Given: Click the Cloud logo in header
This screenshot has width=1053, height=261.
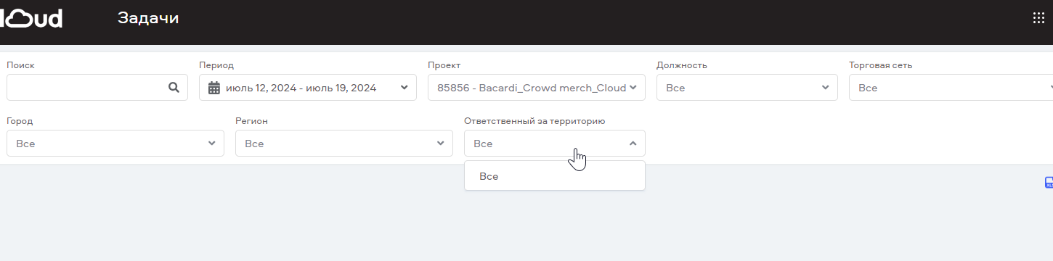Looking at the screenshot, I should pyautogui.click(x=31, y=18).
